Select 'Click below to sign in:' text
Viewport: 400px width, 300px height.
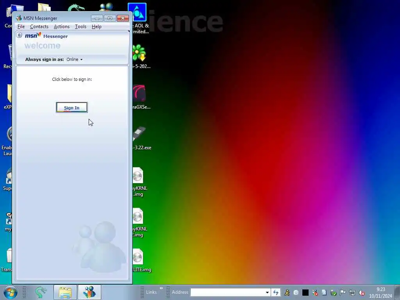coord(72,79)
